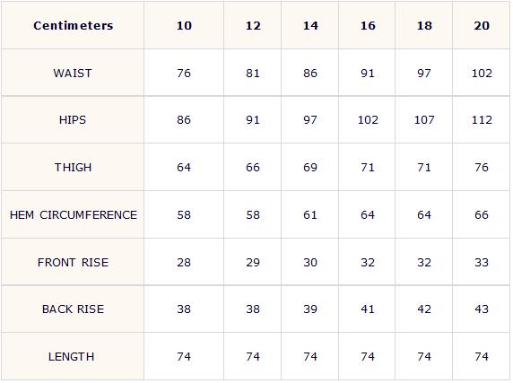Select back rise value 41
This screenshot has height=383, width=513.
click(368, 309)
